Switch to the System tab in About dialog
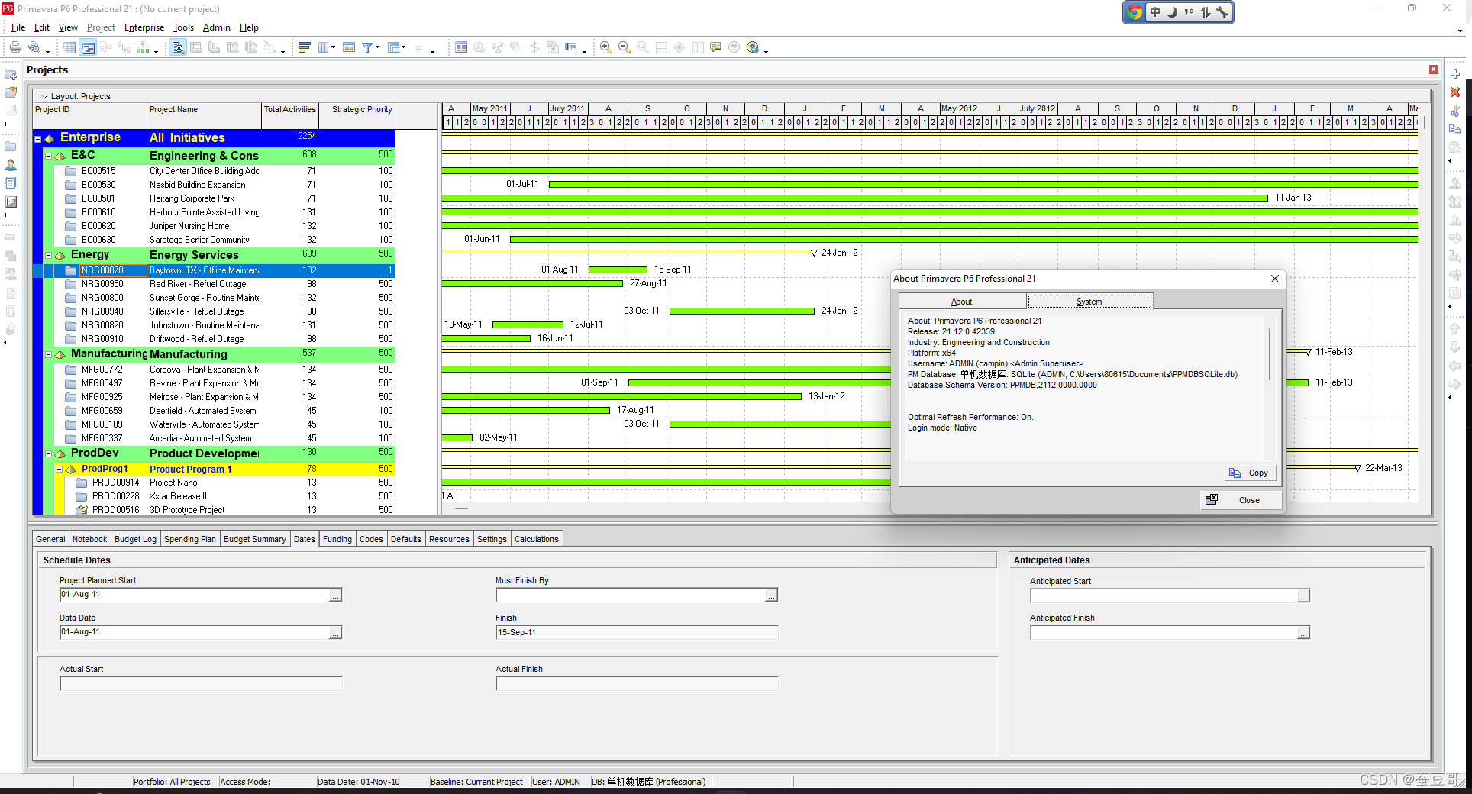Image resolution: width=1472 pixels, height=794 pixels. click(x=1089, y=301)
